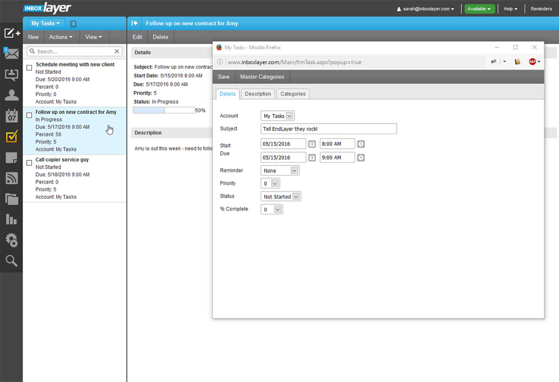The image size is (559, 382).
Task: Expand the Reminder dropdown
Action: pos(280,170)
